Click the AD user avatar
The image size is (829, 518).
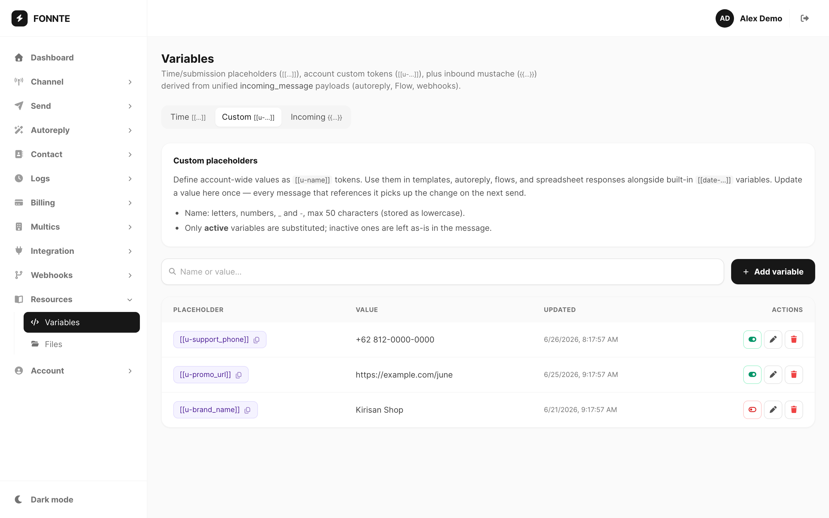(725, 18)
